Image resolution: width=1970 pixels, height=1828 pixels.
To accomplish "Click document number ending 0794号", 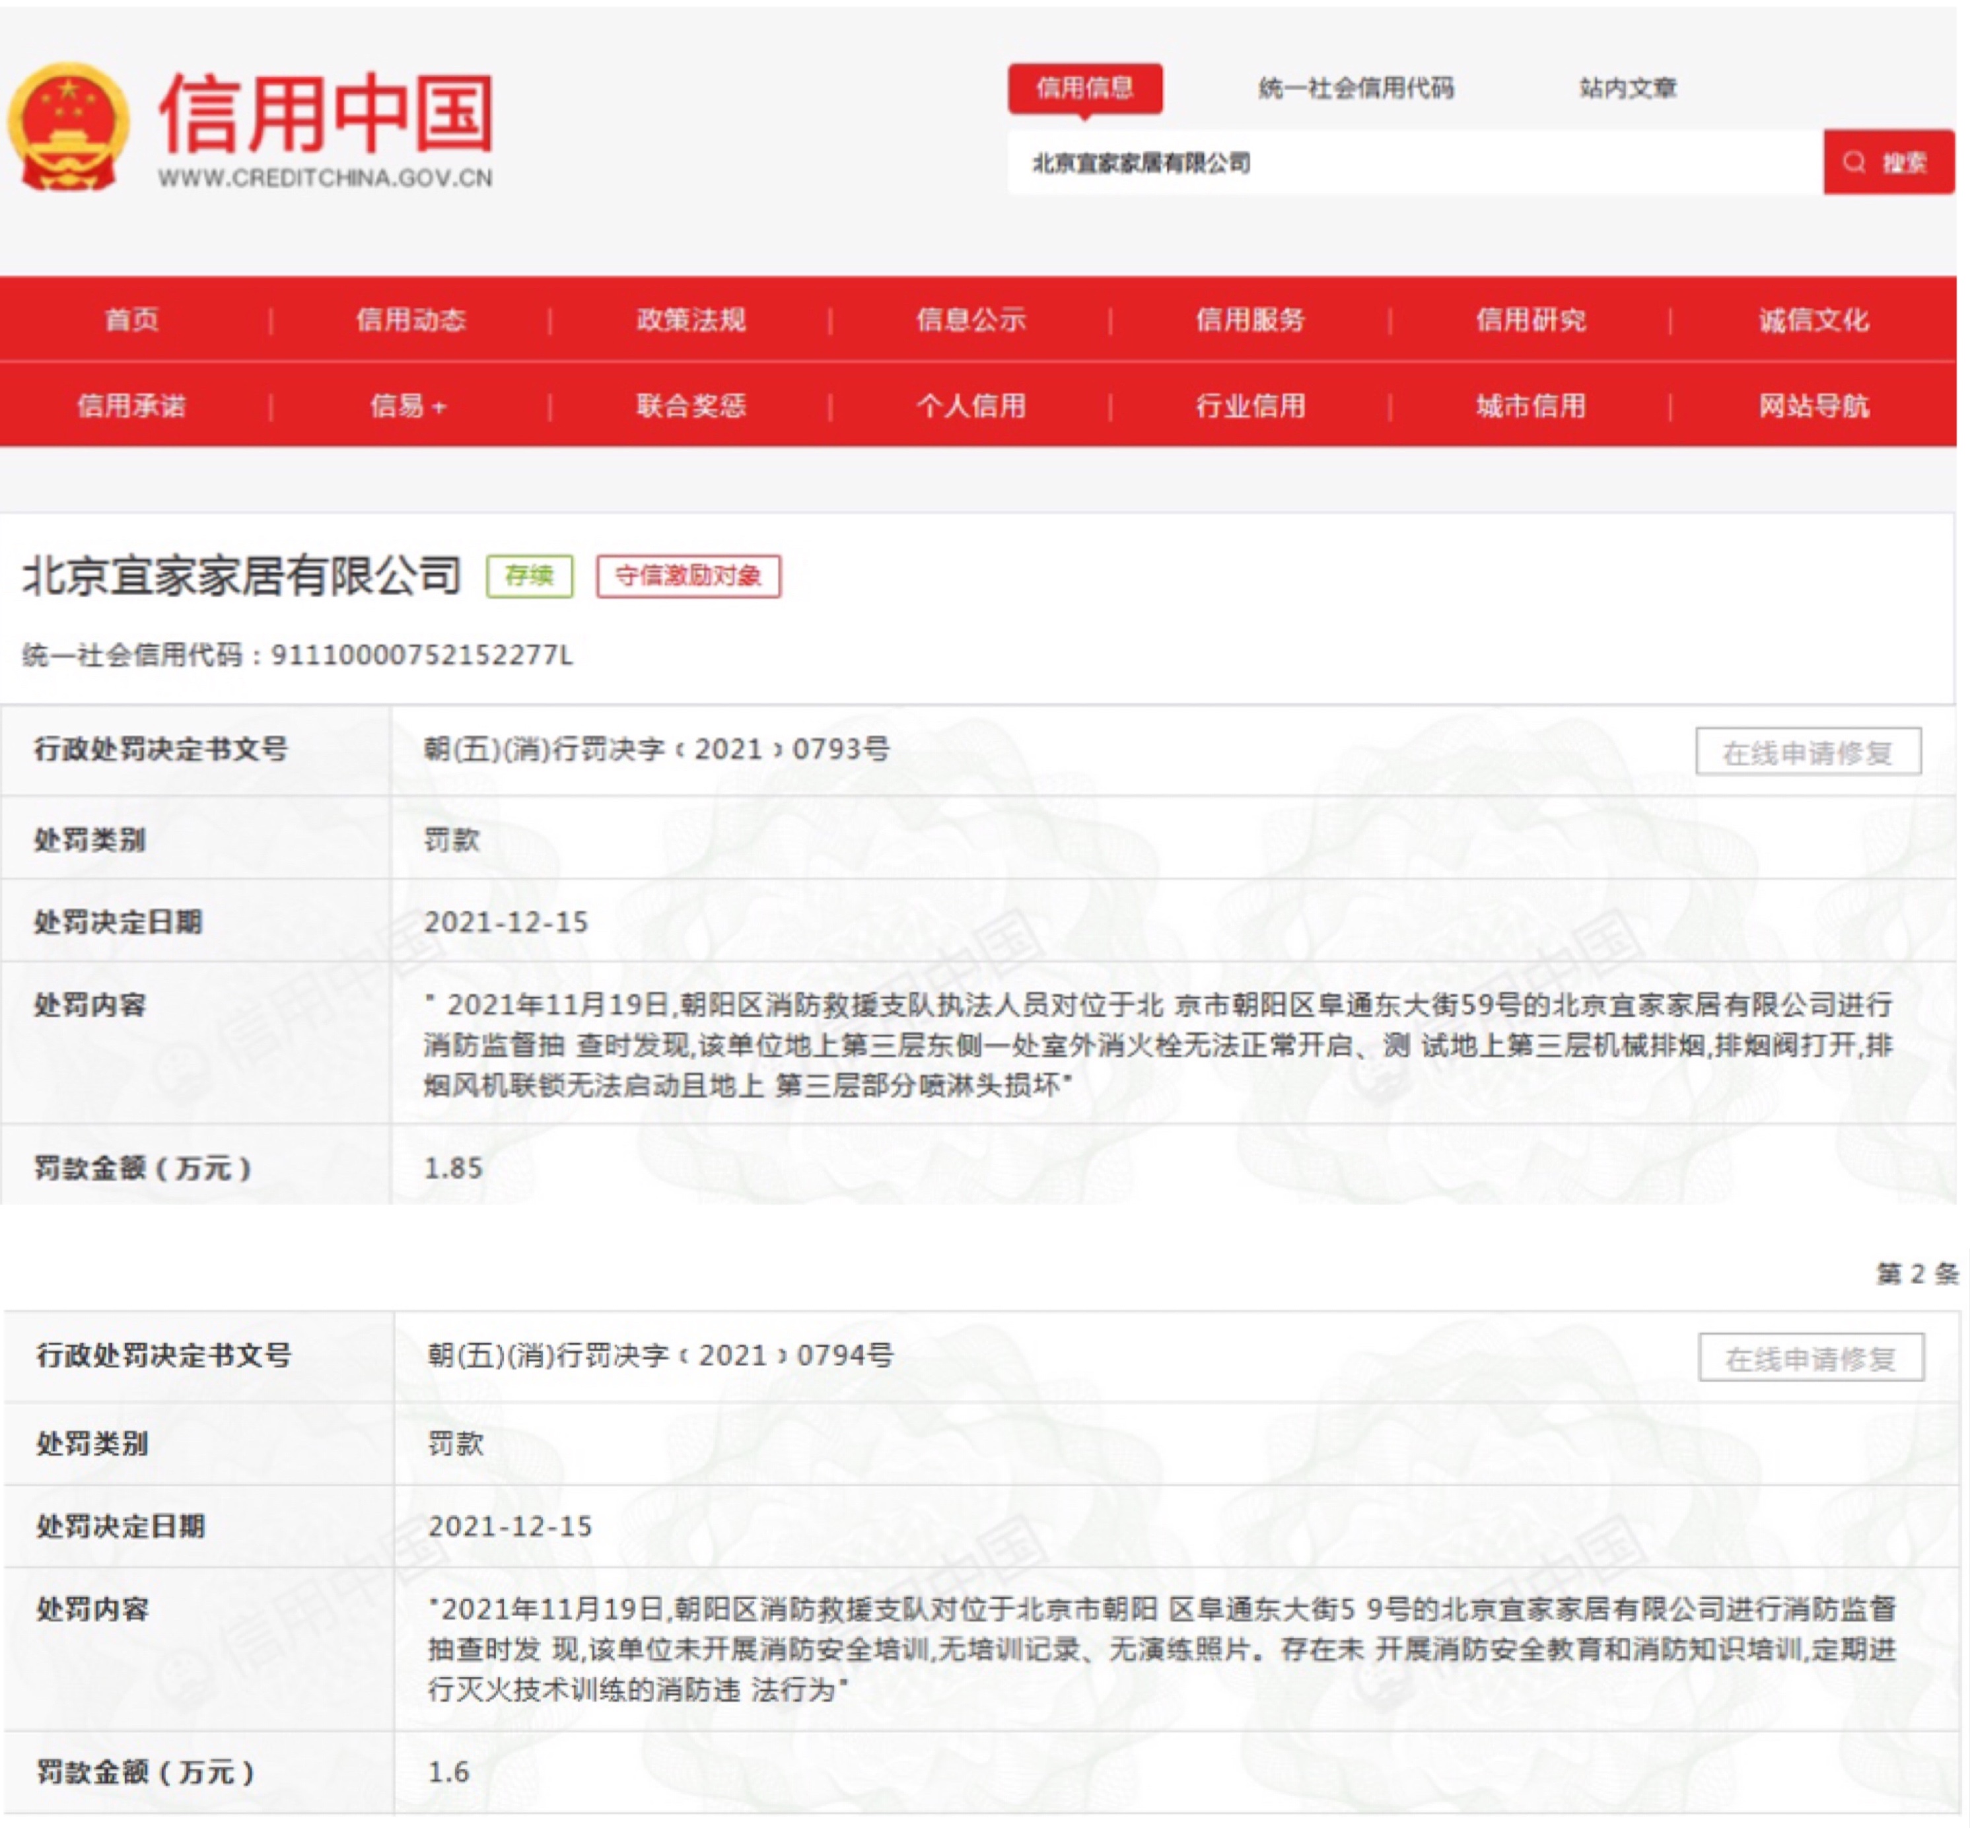I will [660, 1355].
